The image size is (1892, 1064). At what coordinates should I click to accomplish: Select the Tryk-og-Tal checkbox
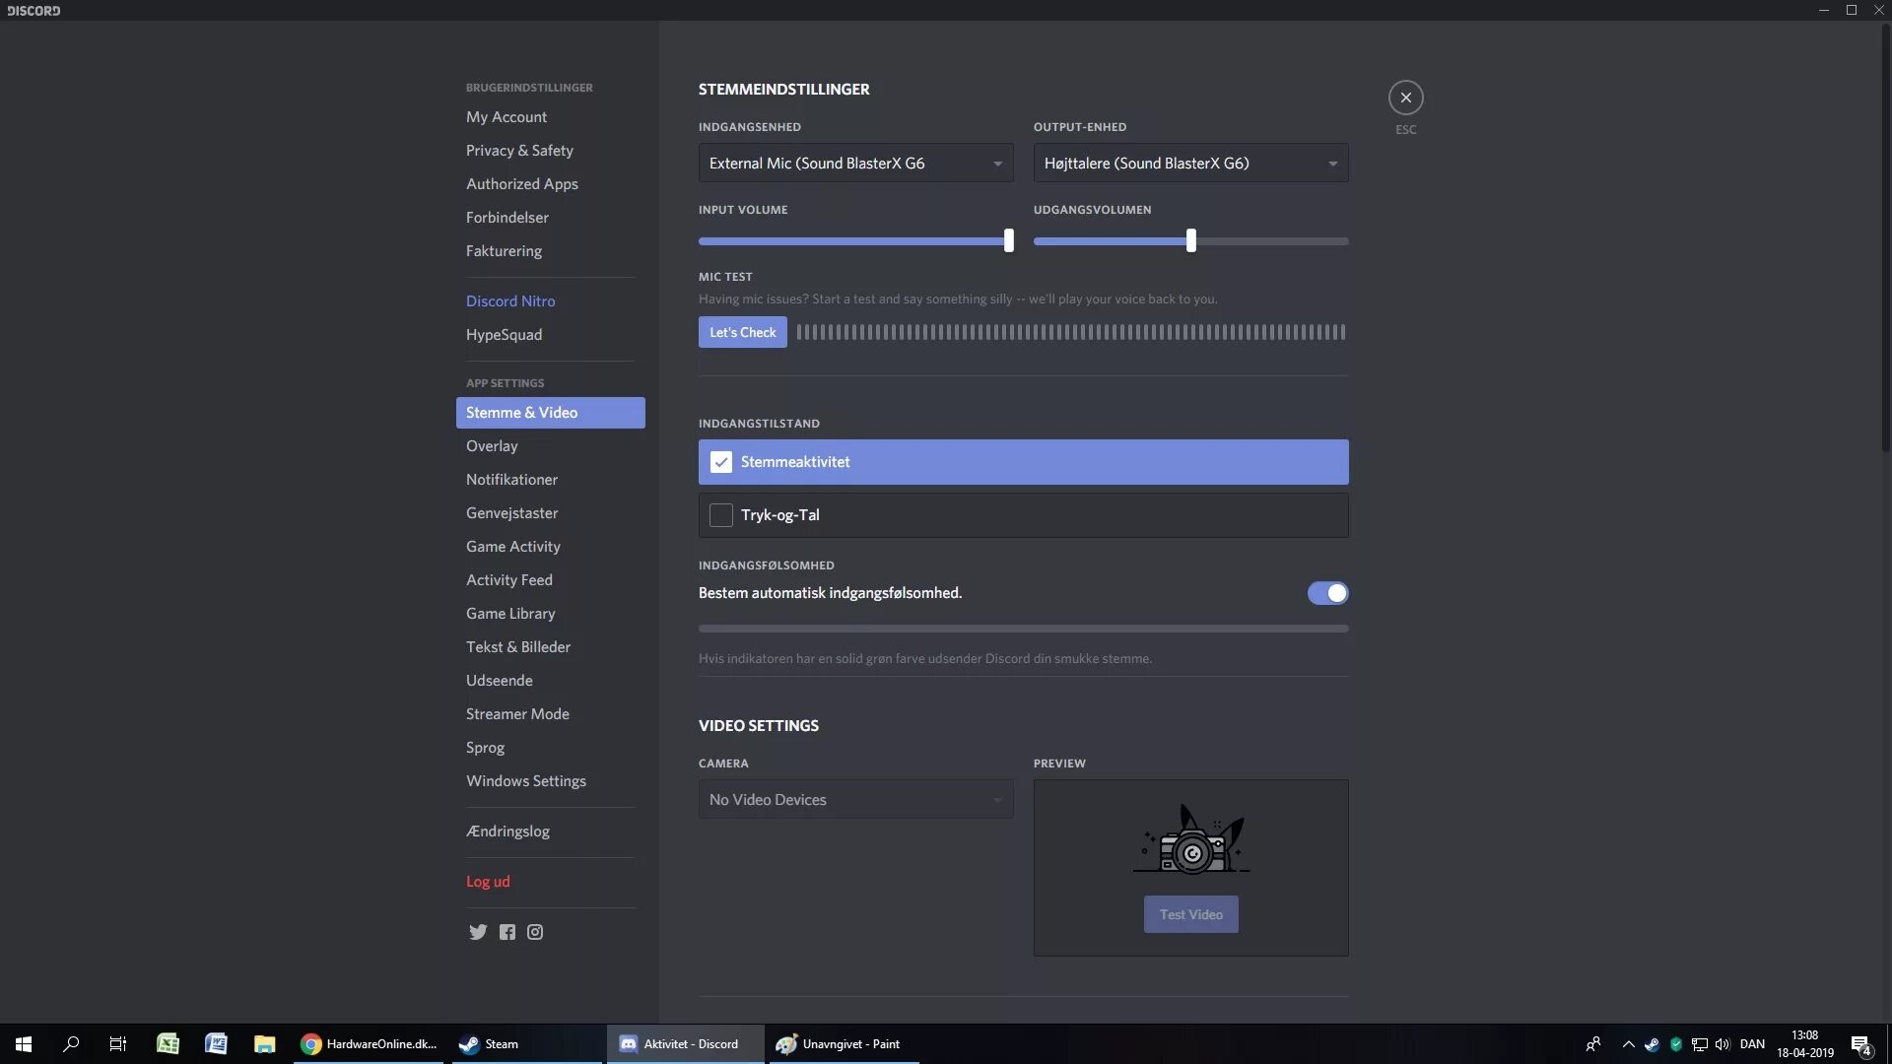tap(721, 515)
